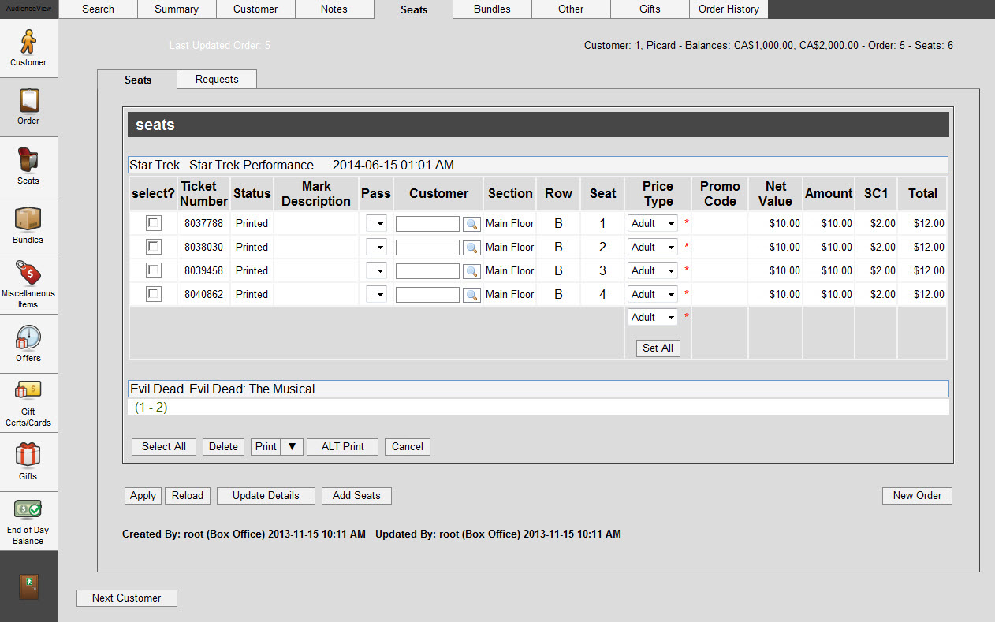Click the Update Details button
Image resolution: width=995 pixels, height=622 pixels.
click(266, 495)
